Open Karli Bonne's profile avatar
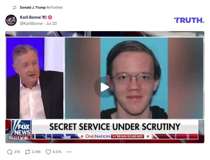The image size is (210, 160). click(x=11, y=20)
